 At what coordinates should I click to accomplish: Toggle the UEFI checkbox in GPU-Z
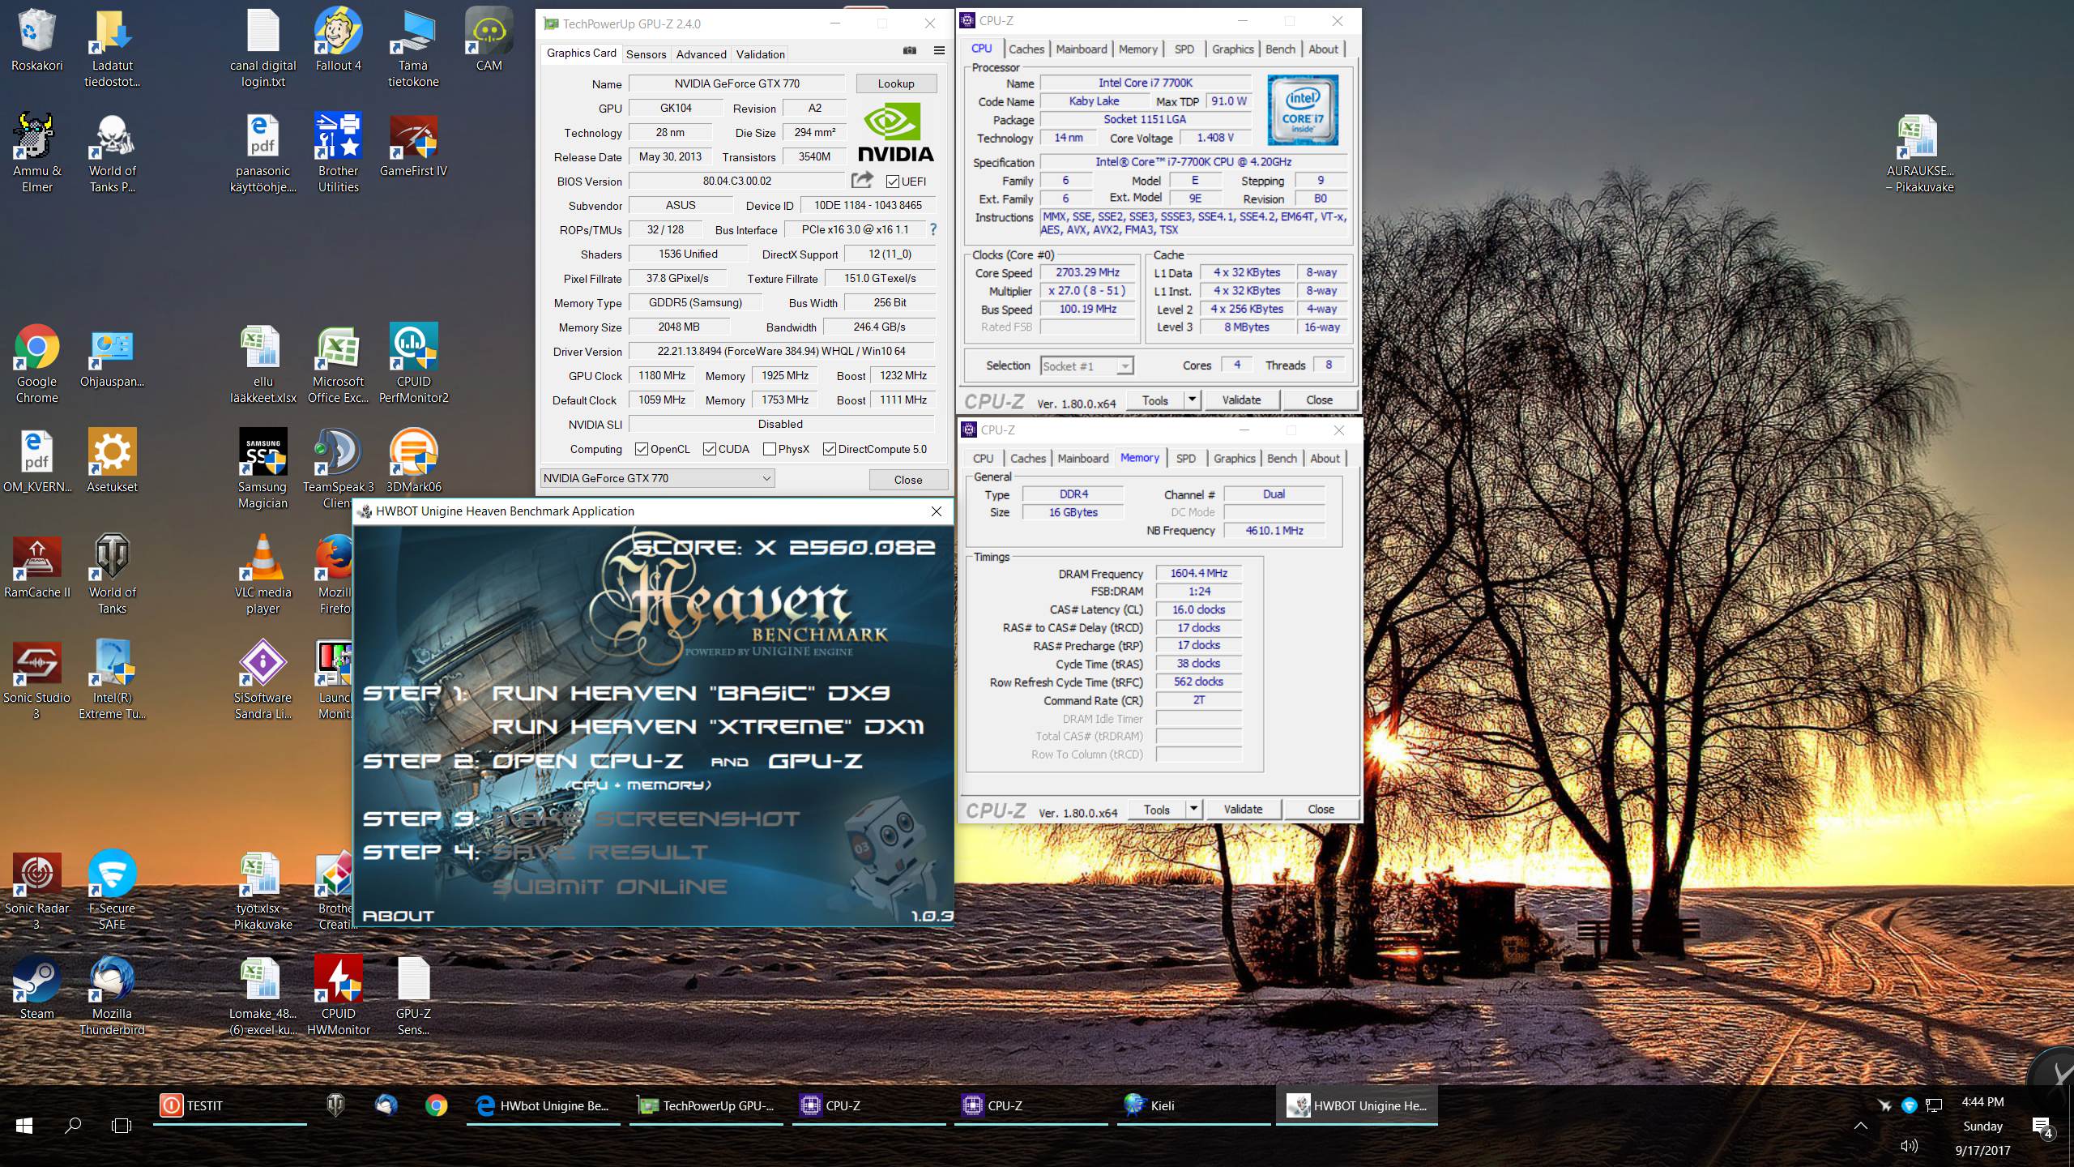[x=892, y=182]
